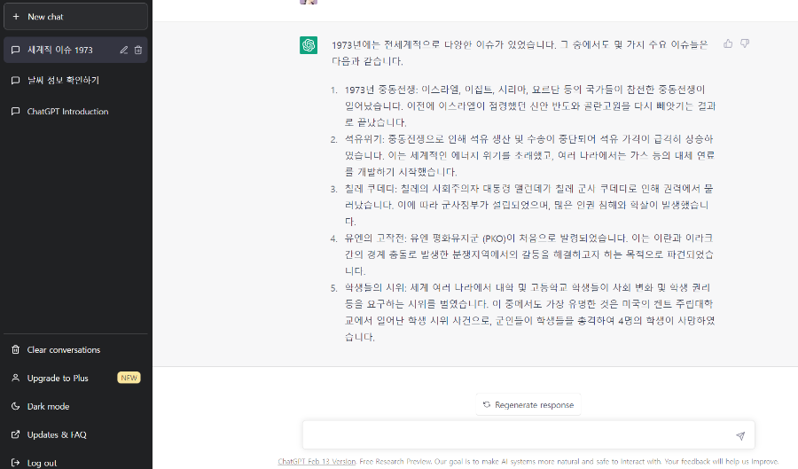The height and width of the screenshot is (469, 798).
Task: Open the 세계적 이슈 1973 conversation
Action: click(x=75, y=50)
